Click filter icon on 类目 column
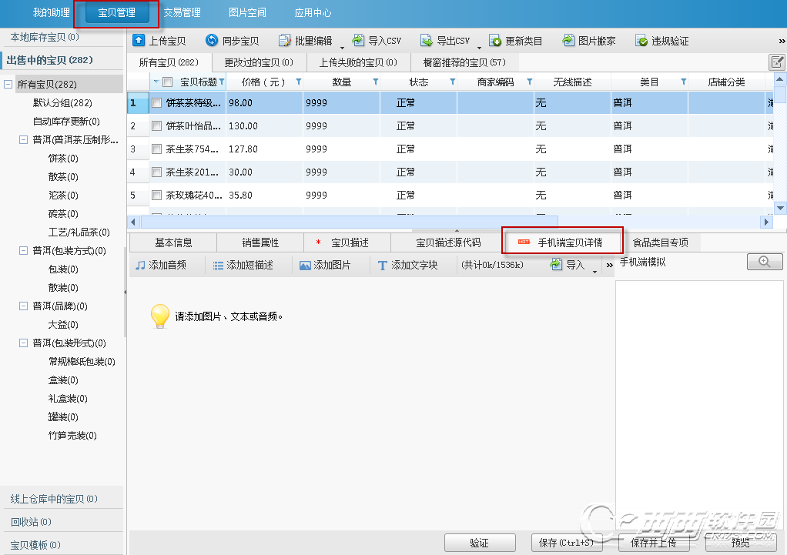This screenshot has height=555, width=787. tap(683, 82)
